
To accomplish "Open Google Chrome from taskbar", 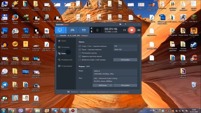I will pyautogui.click(x=12, y=110).
